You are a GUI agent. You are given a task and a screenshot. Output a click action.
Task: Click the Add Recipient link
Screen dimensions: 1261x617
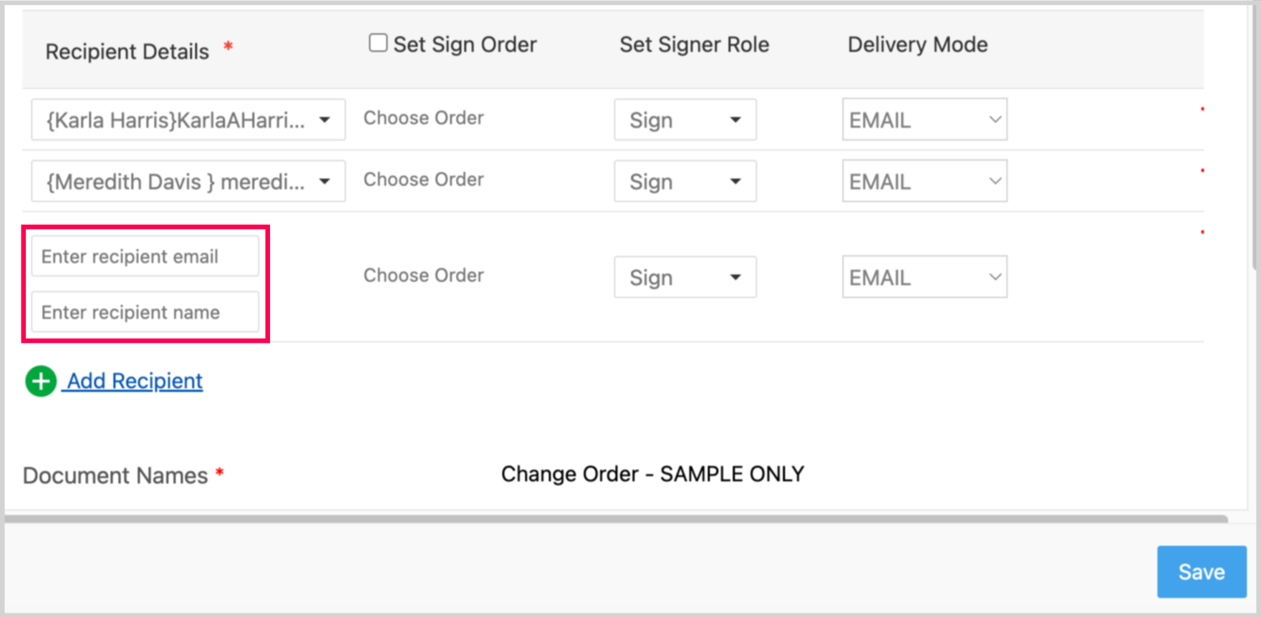[135, 381]
